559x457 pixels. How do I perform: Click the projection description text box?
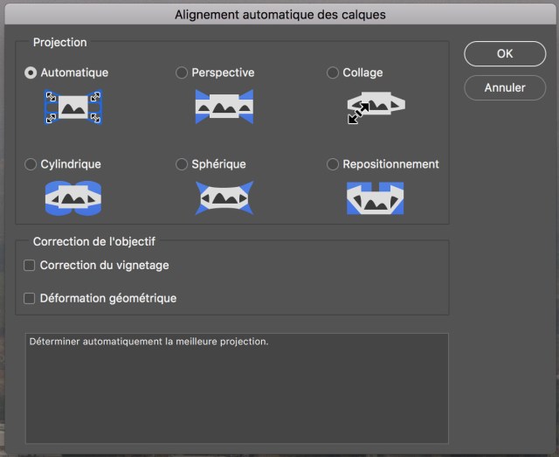point(237,387)
